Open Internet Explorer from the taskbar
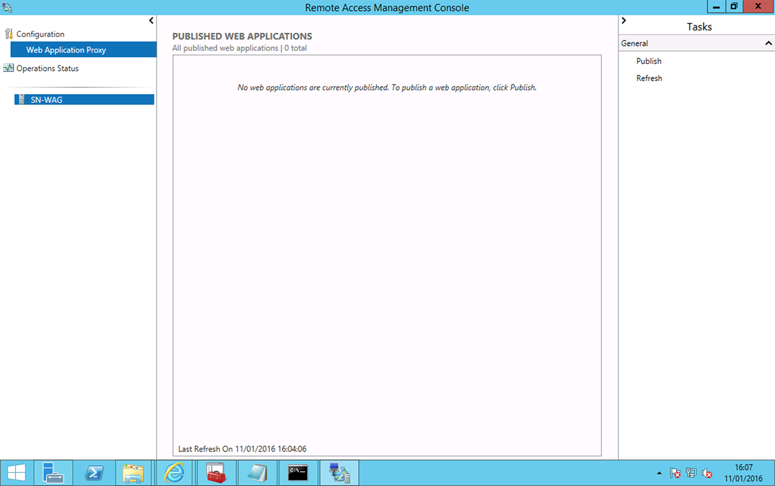The height and width of the screenshot is (486, 775). click(x=174, y=473)
